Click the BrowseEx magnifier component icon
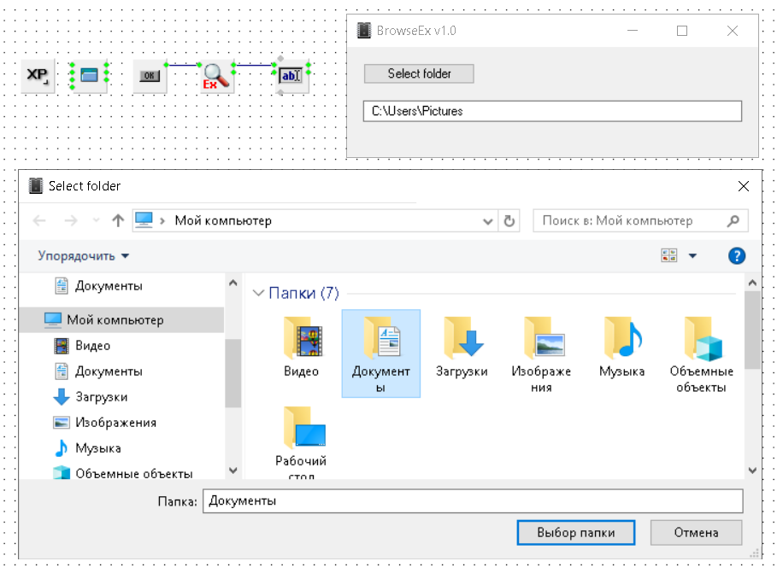The image size is (783, 573). (x=215, y=76)
